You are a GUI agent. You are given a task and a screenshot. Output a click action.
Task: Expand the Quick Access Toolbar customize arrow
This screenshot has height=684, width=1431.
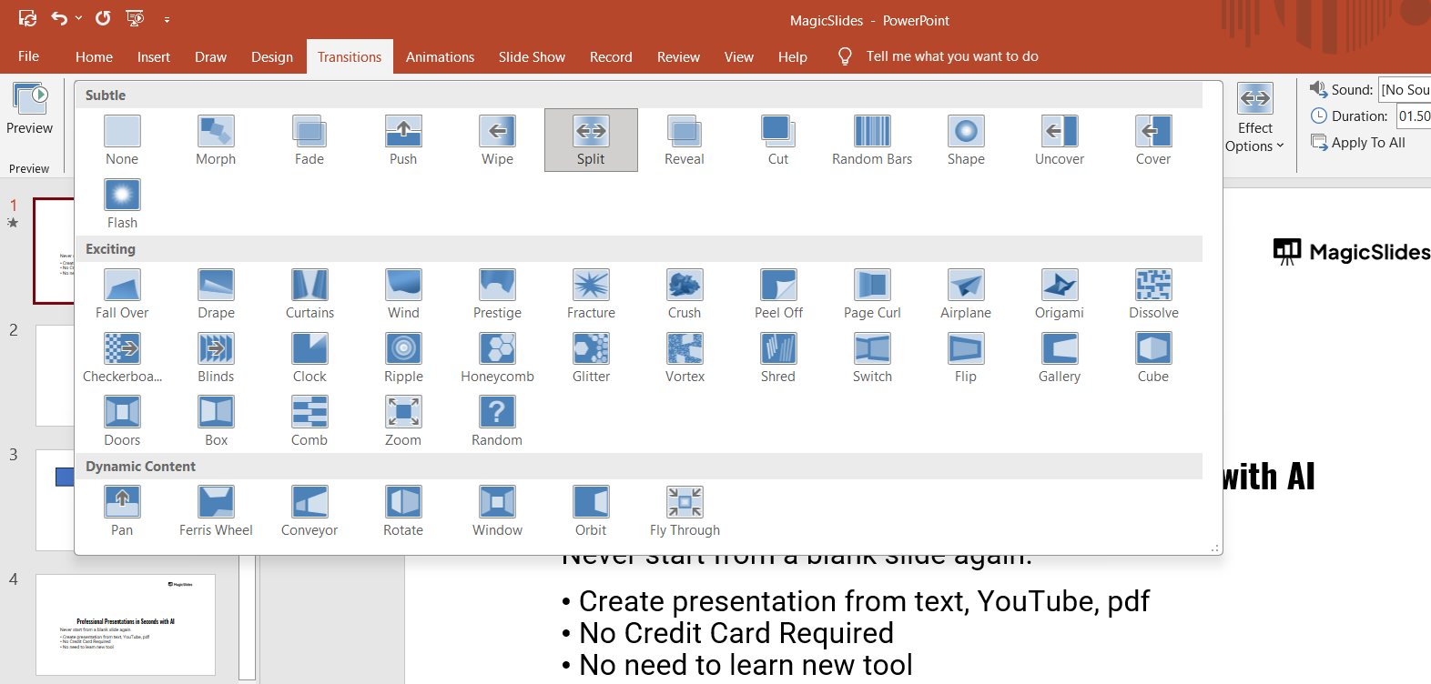coord(167,19)
